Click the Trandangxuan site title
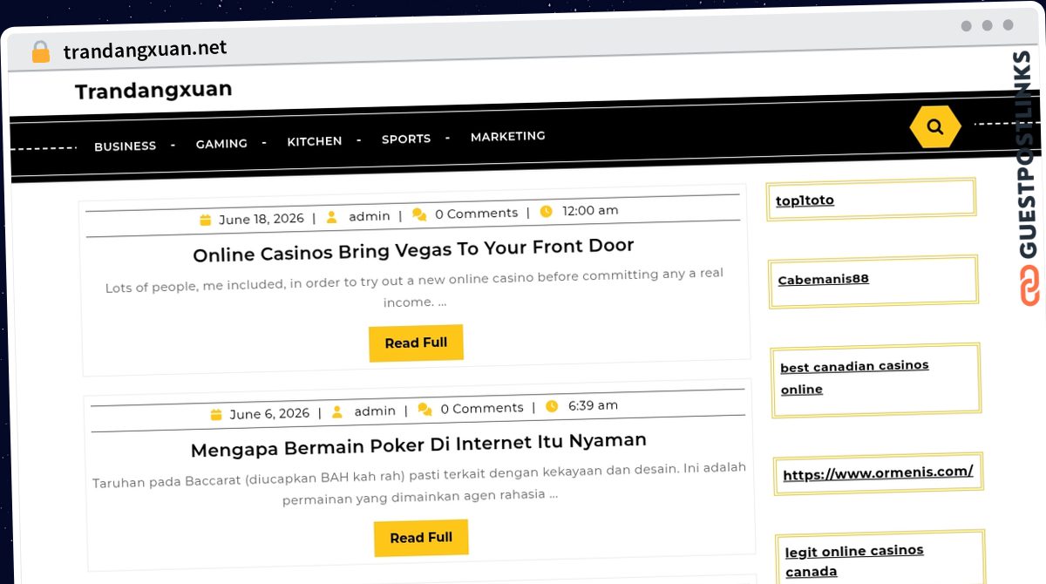1046x584 pixels. (153, 90)
